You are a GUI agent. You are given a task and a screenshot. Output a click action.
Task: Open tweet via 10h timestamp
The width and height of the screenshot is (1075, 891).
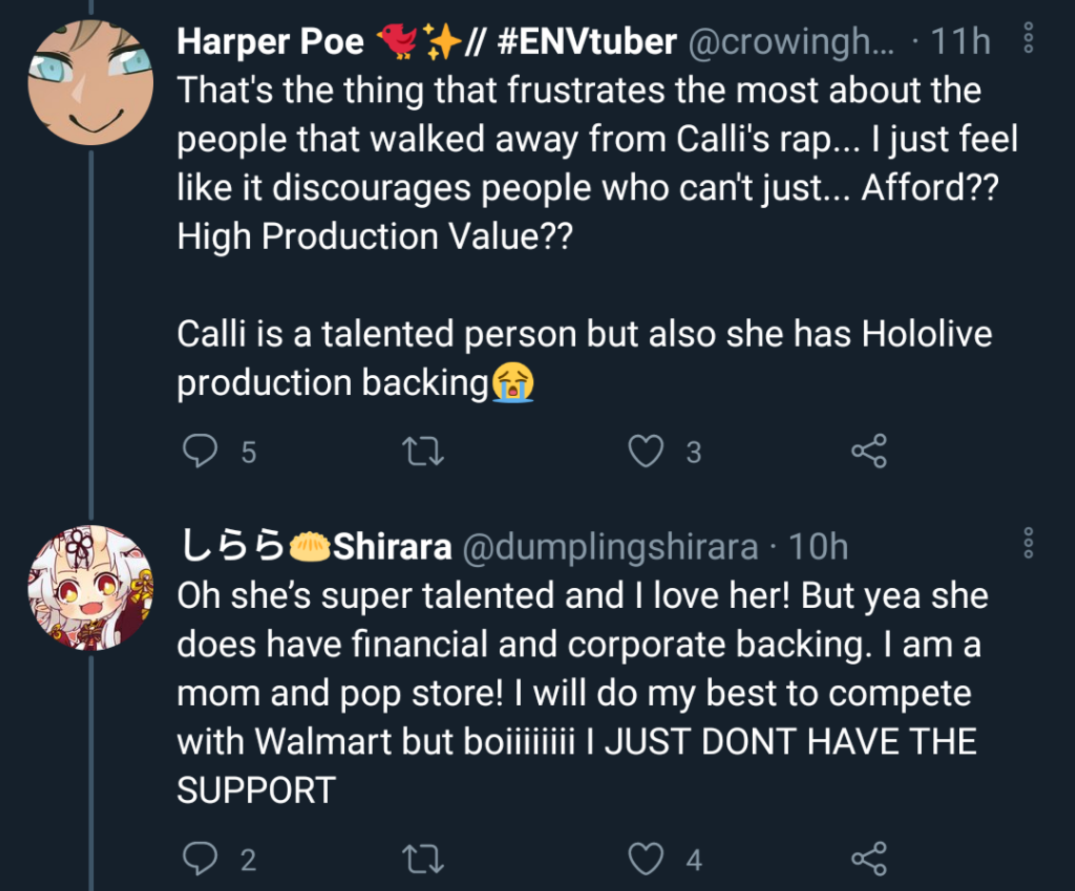(x=818, y=547)
